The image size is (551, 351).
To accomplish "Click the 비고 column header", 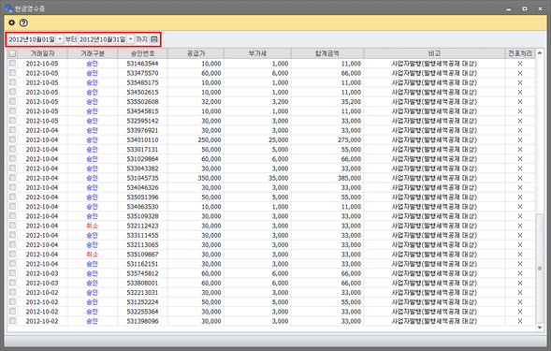I will pos(434,53).
